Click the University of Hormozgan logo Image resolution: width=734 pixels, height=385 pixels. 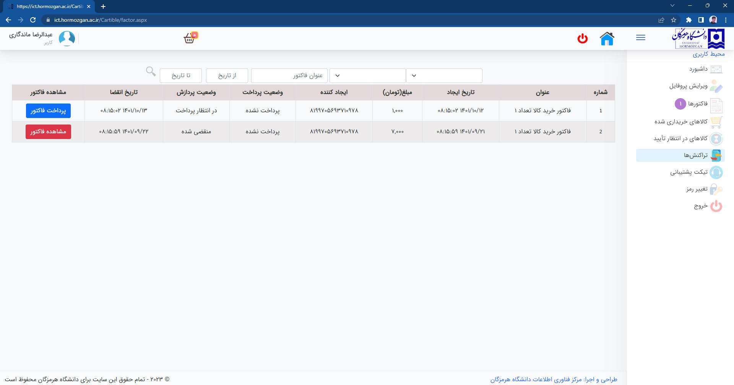tap(698, 39)
